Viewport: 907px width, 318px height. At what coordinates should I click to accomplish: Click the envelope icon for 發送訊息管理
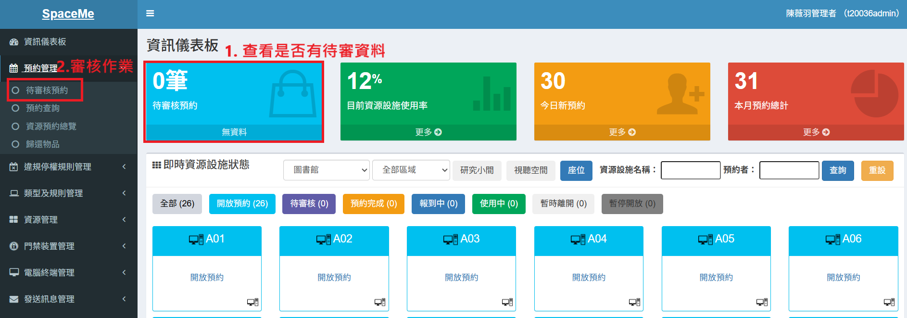click(x=14, y=299)
